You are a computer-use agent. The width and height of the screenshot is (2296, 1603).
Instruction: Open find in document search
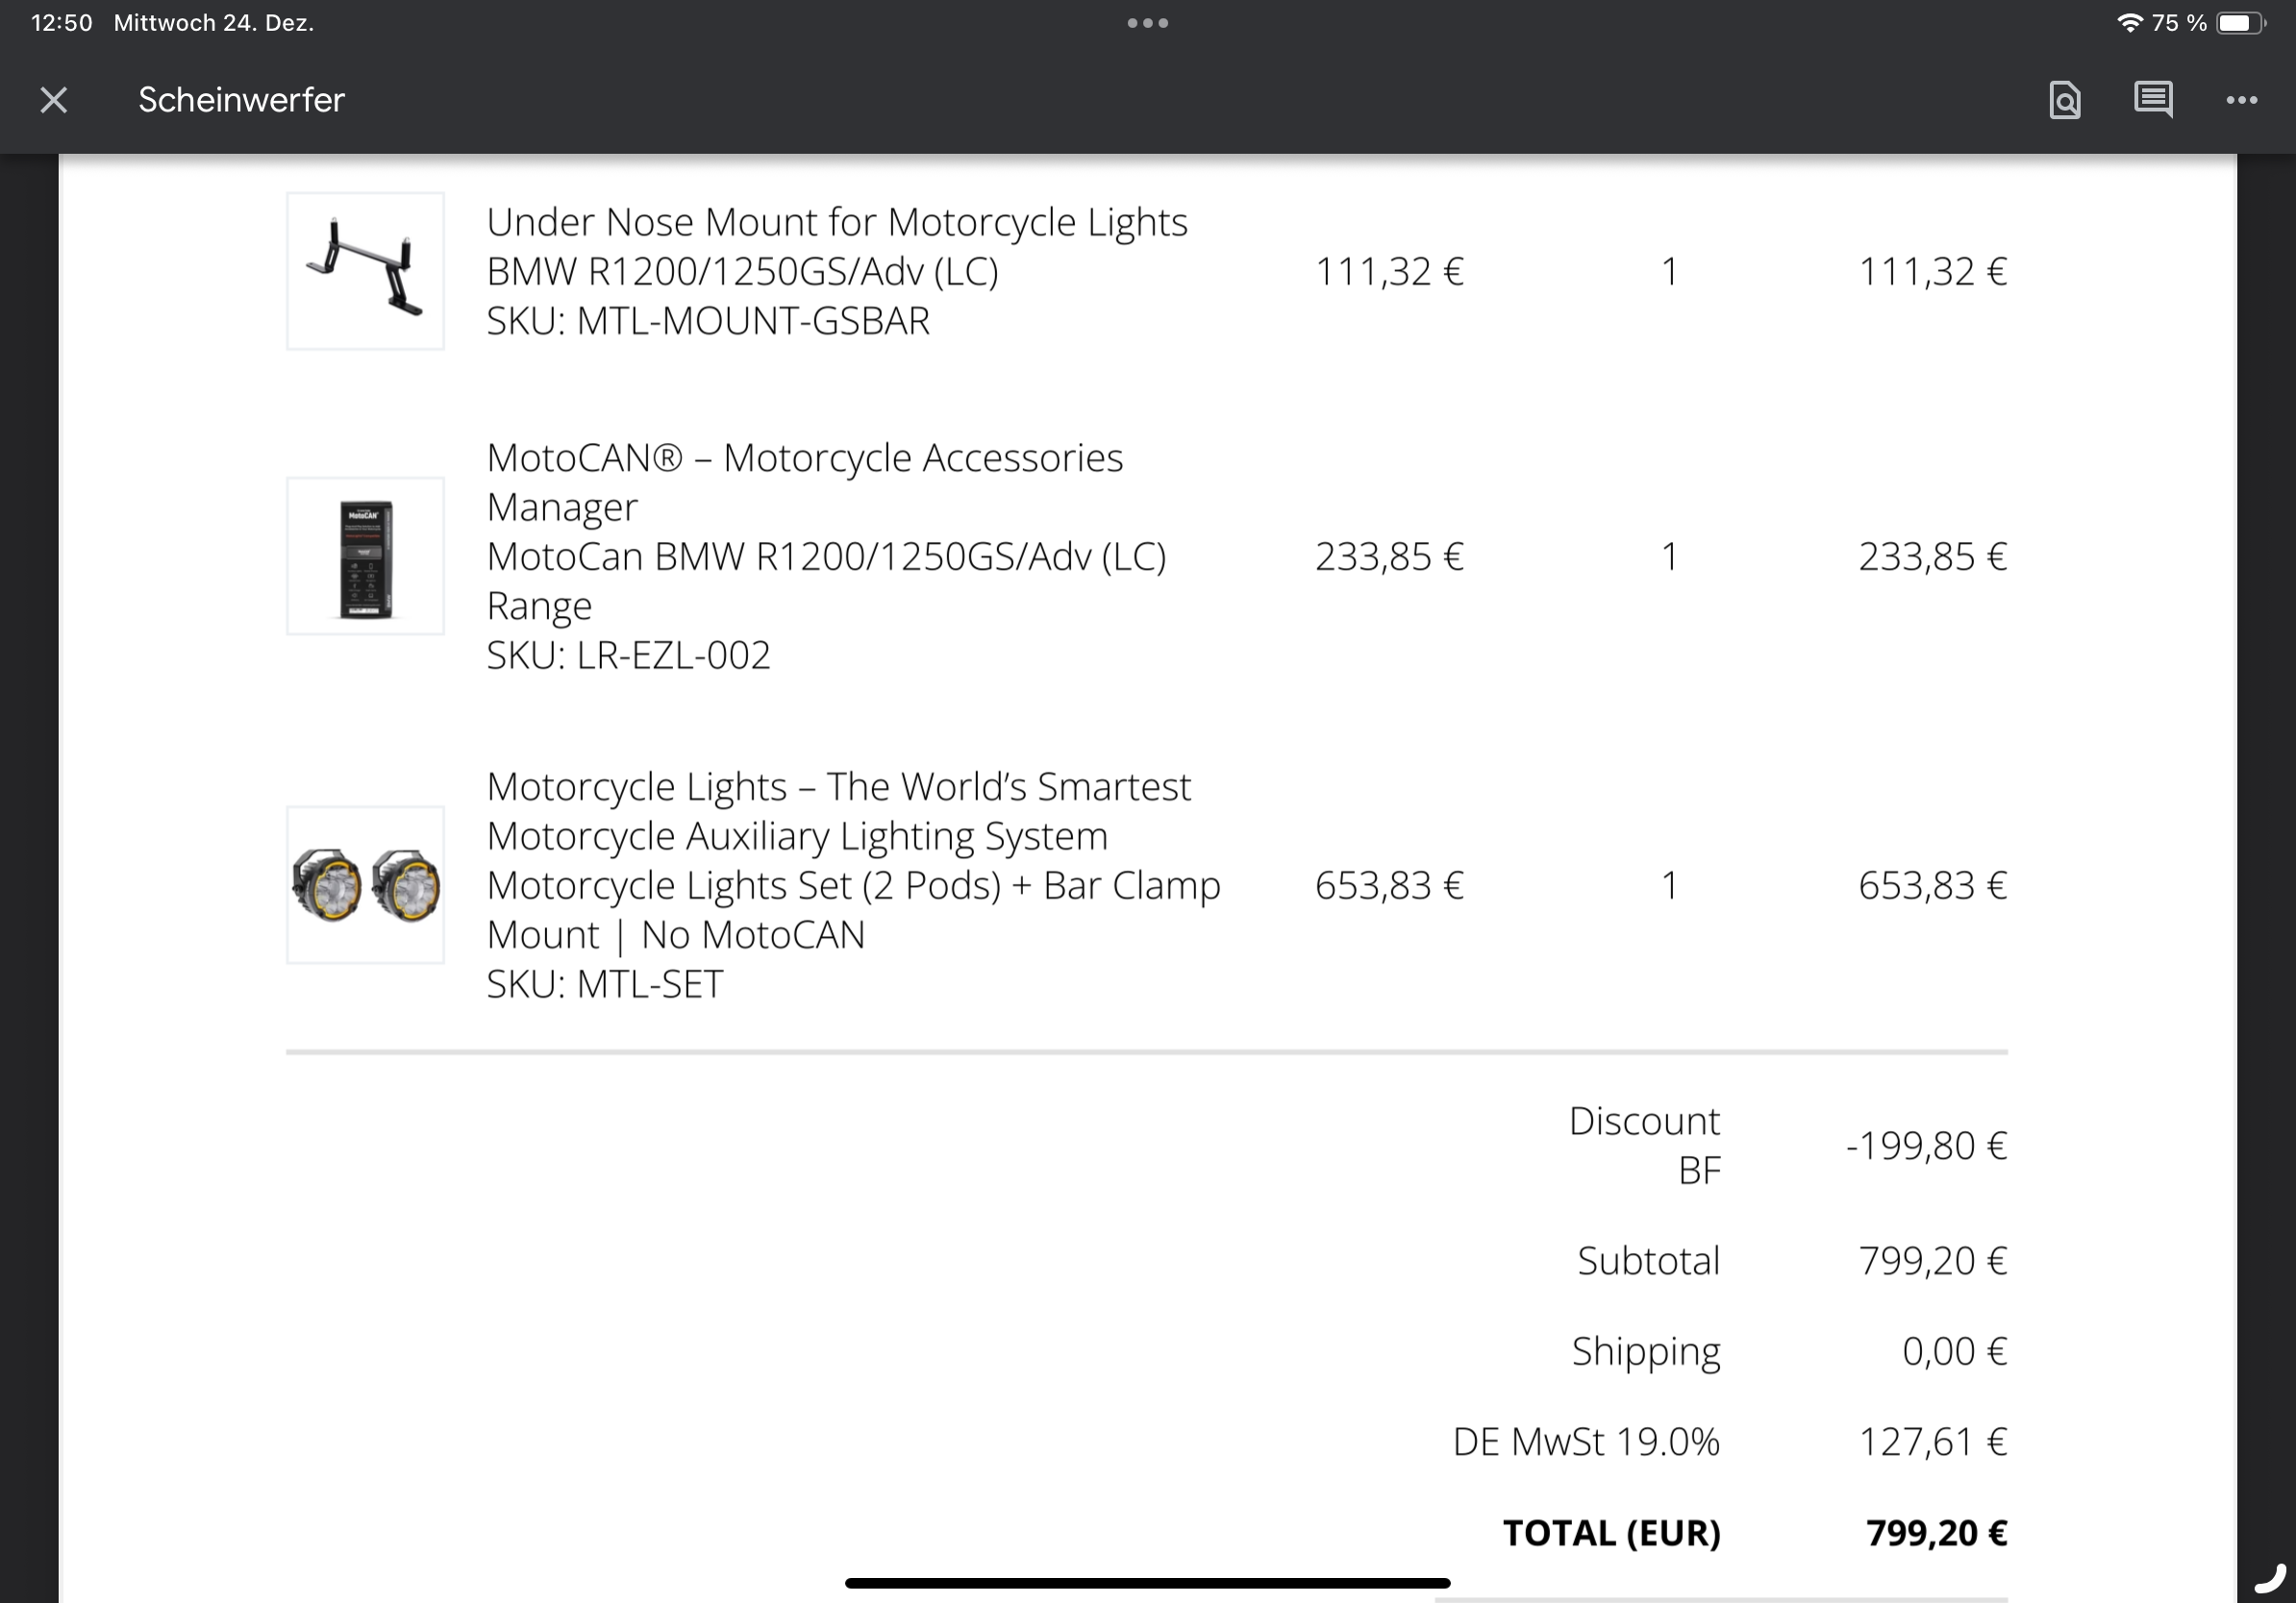(2064, 100)
